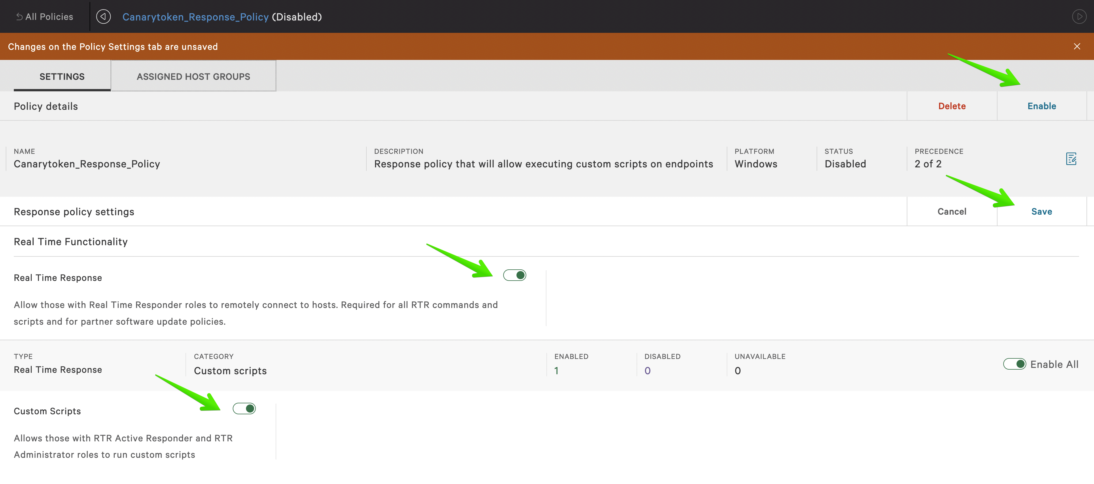Delete the Canarytoken_Response_Policy
Viewport: 1094px width, 484px height.
(x=952, y=106)
